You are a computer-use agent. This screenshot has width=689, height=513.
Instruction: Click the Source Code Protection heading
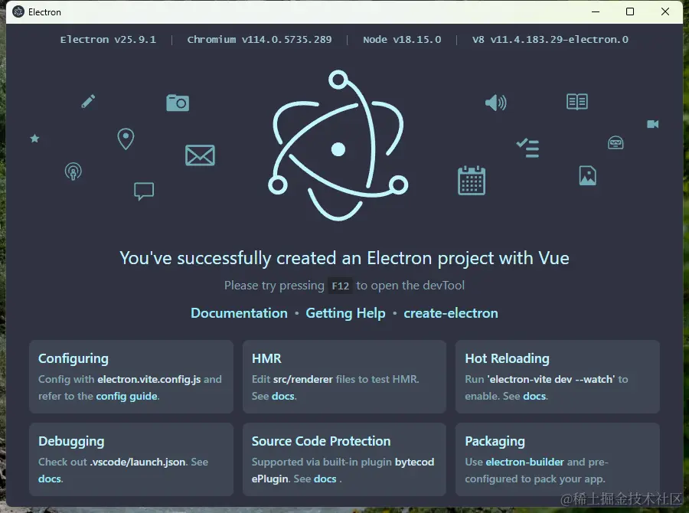321,441
